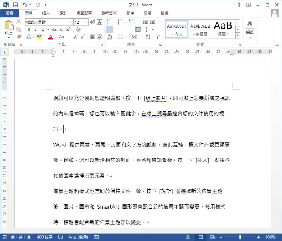Click the 檔案 file button

pos(10,13)
